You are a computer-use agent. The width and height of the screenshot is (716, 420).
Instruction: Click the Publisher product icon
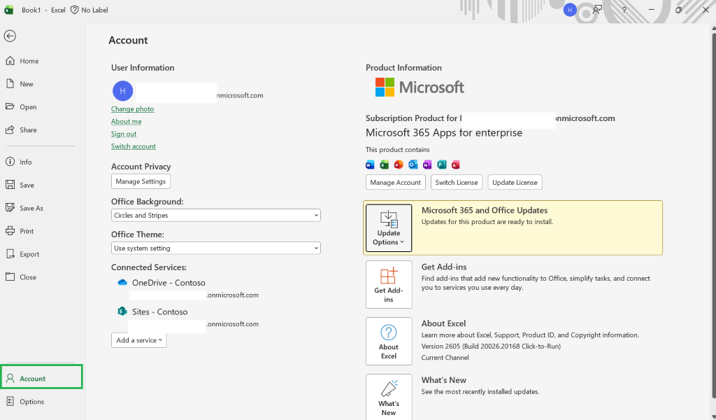pos(441,164)
